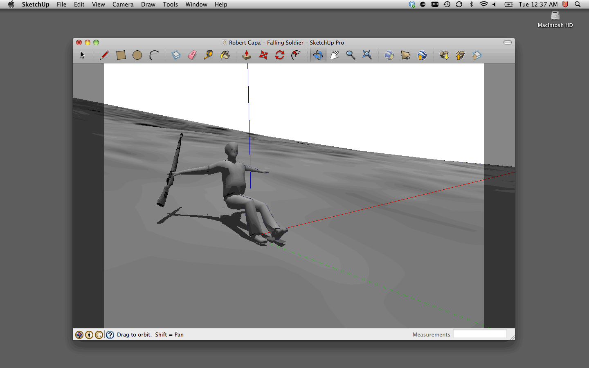Activate the Push/Pull tool

pyautogui.click(x=247, y=55)
